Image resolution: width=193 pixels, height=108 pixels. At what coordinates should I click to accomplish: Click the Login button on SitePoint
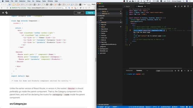point(79,13)
